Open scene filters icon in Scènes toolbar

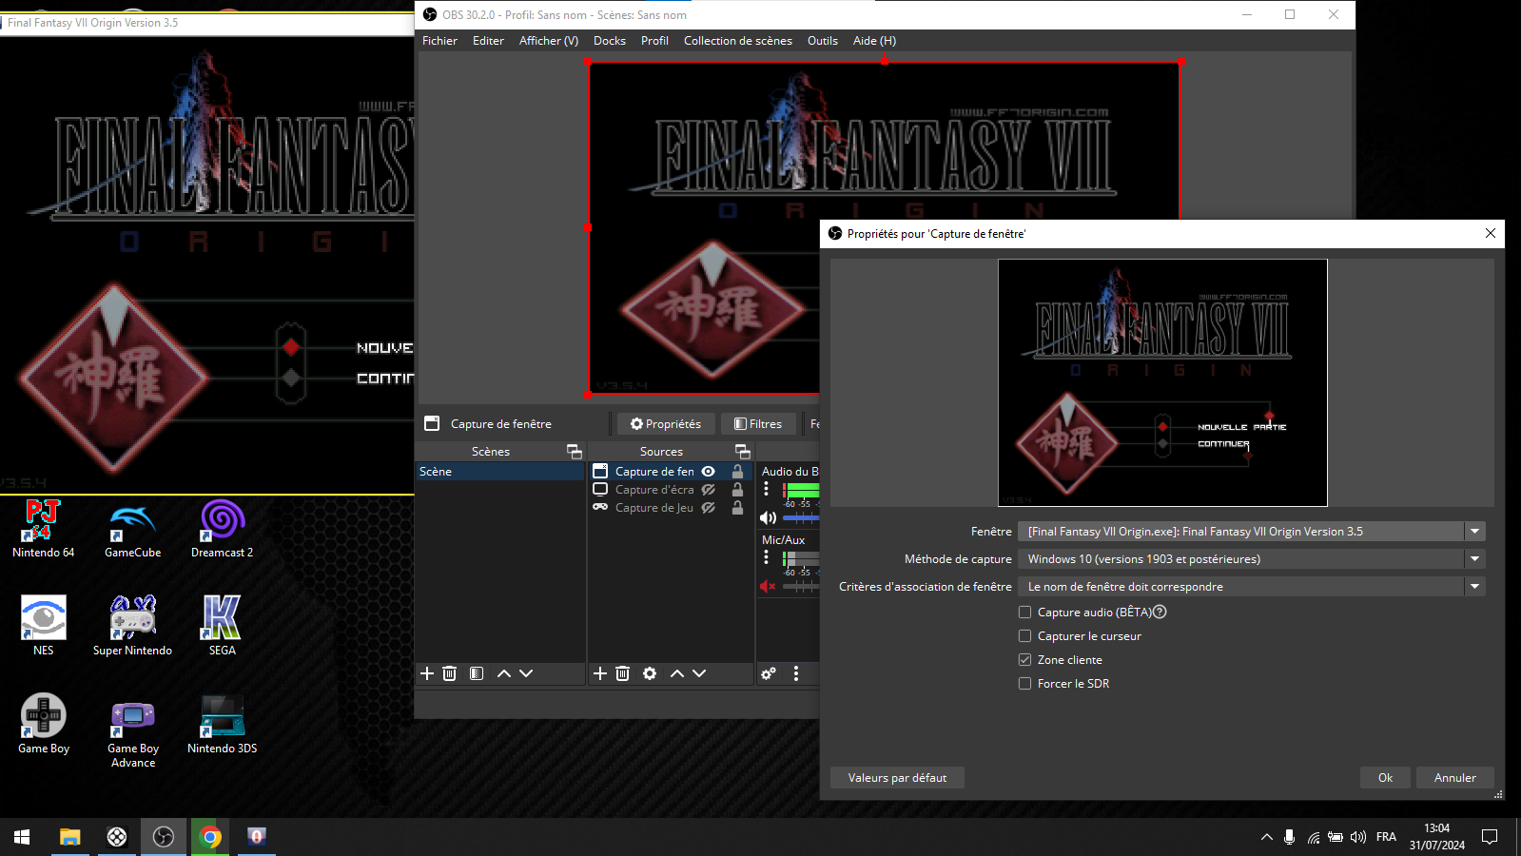pos(477,673)
